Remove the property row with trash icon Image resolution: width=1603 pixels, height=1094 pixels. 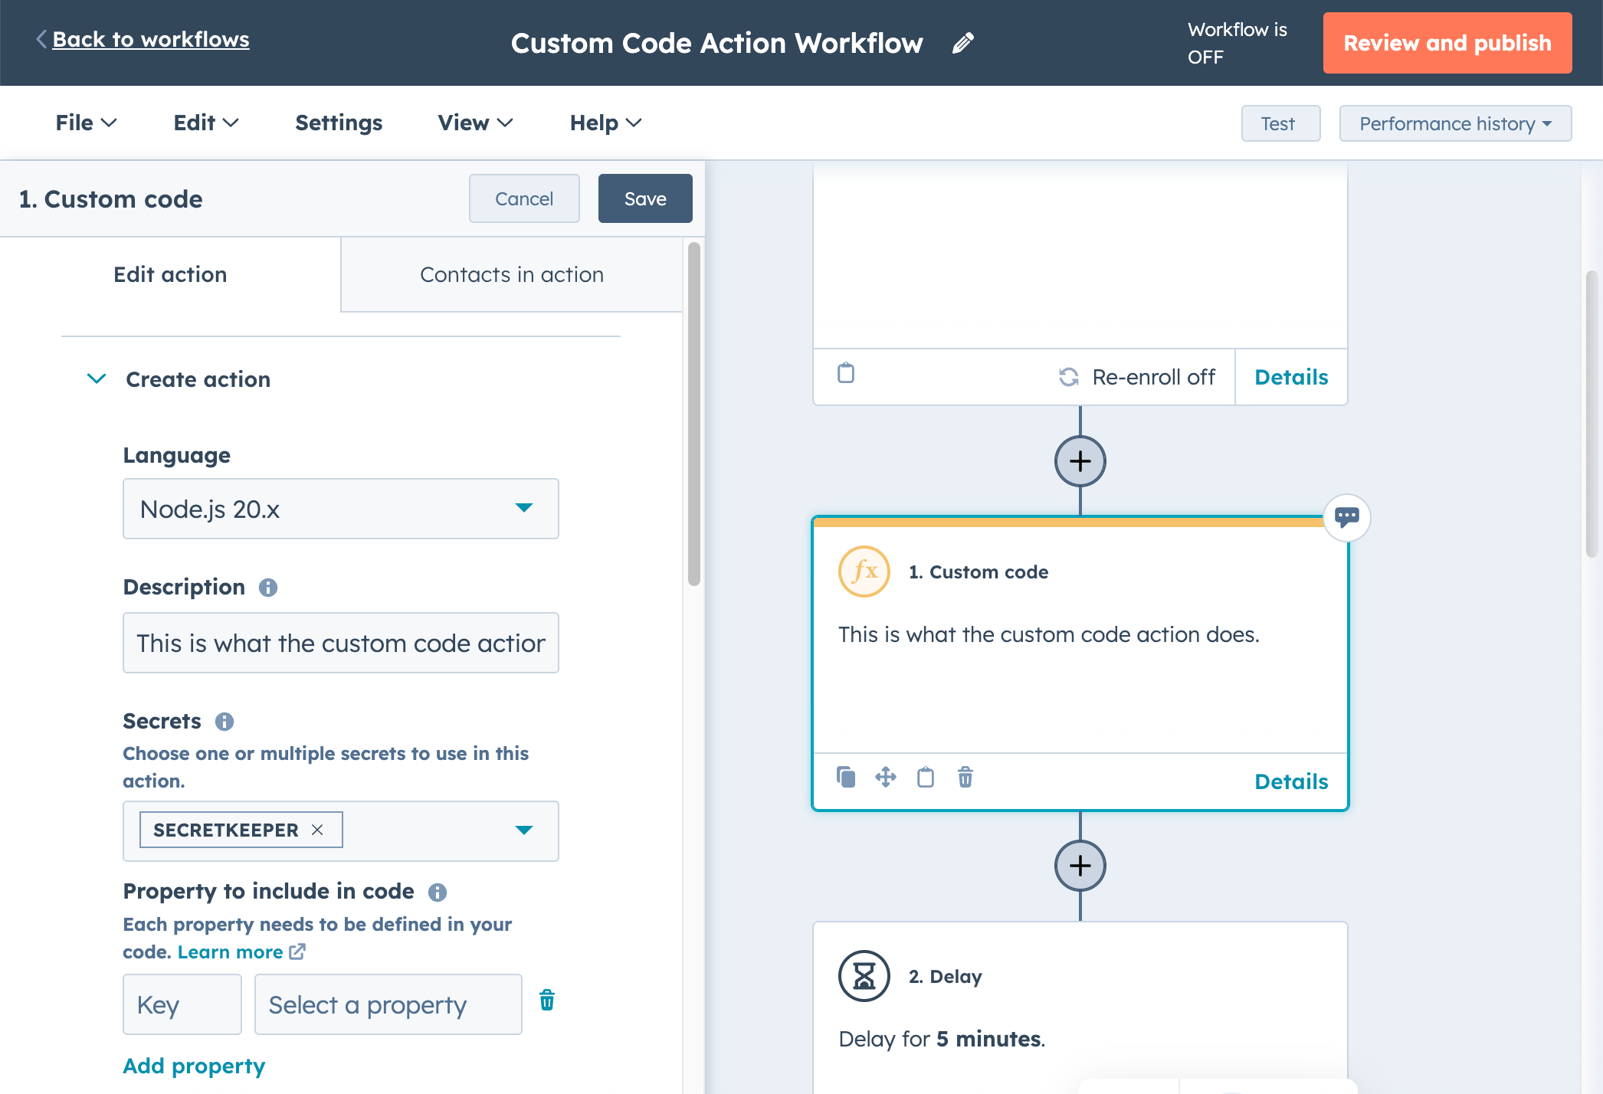[547, 1001]
